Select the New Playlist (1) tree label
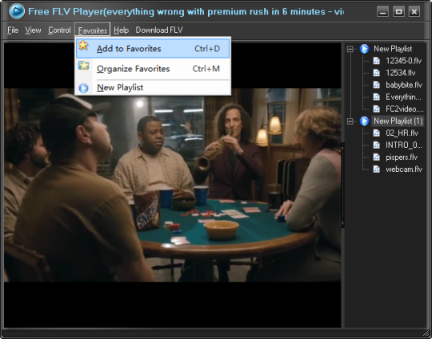The image size is (432, 339). pos(398,121)
